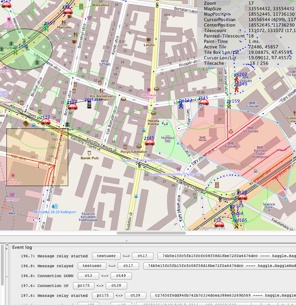Click the Bercsényi 28-20 Kollégium building icon

tap(55, 206)
